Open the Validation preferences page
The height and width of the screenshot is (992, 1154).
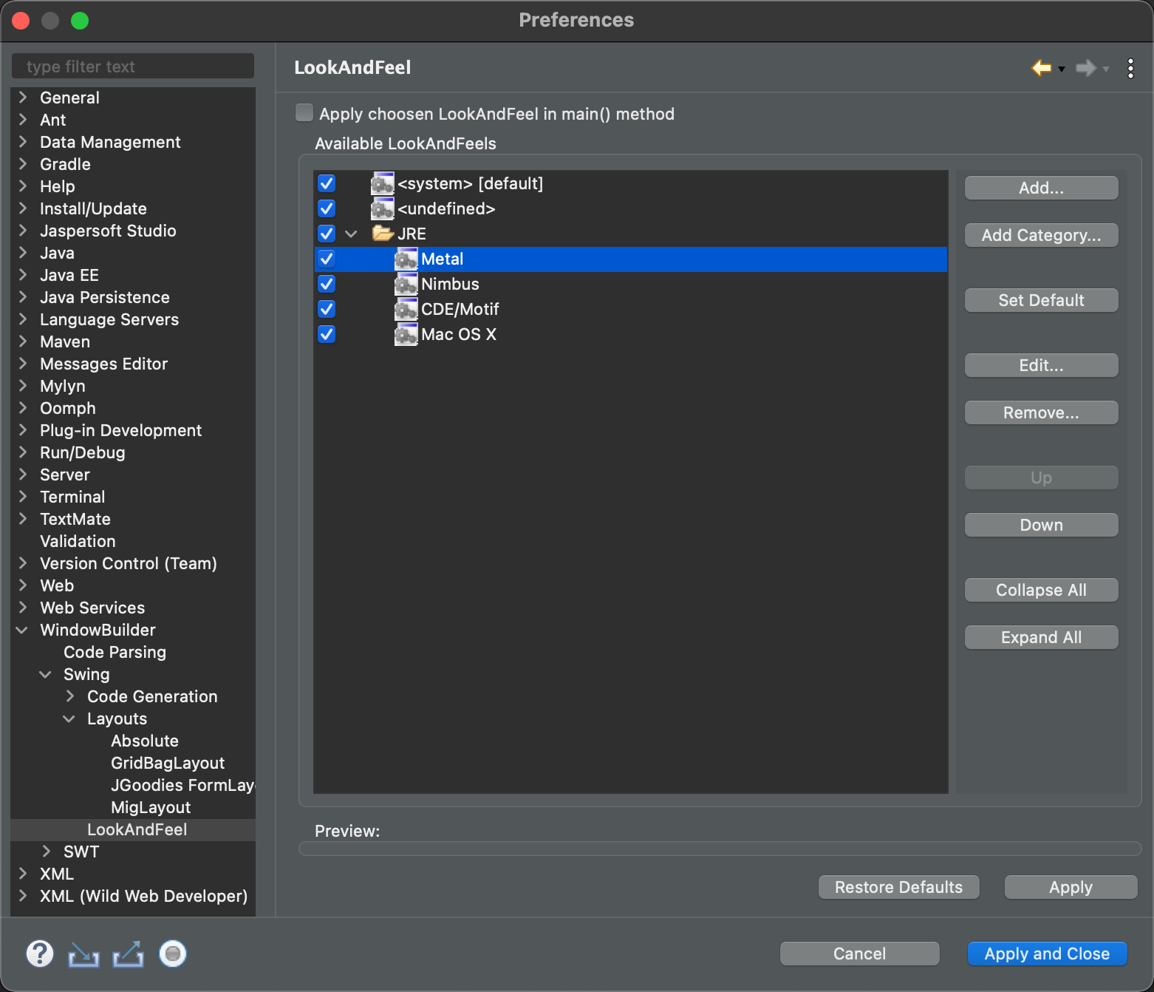pos(78,541)
